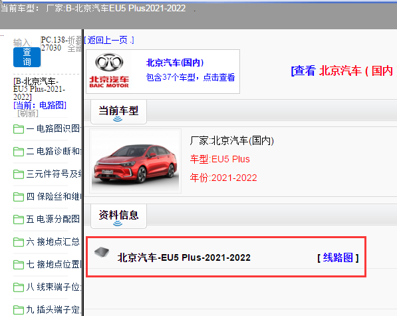Viewport: 397px width, 316px height.
Task: Expand 九 插头端子定 tree item
Action: point(54,309)
